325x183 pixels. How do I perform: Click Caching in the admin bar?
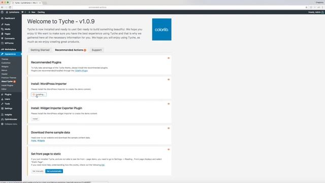(41, 12)
